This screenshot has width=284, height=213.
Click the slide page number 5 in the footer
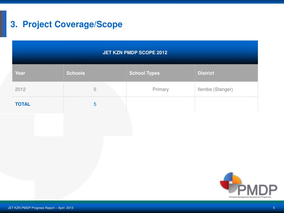click(x=274, y=208)
